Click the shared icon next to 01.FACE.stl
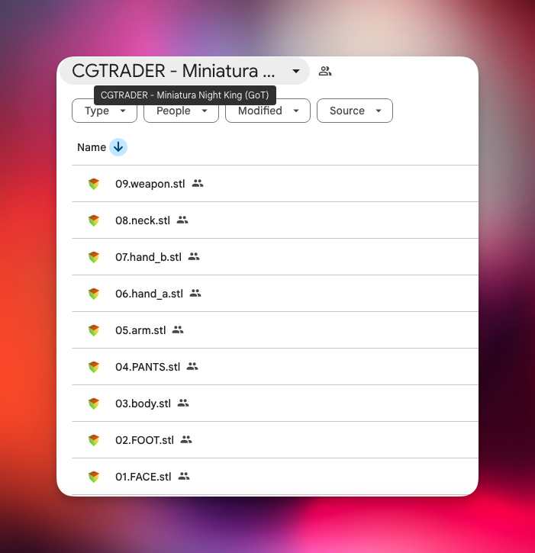Viewport: 535px width, 553px height. click(x=184, y=476)
